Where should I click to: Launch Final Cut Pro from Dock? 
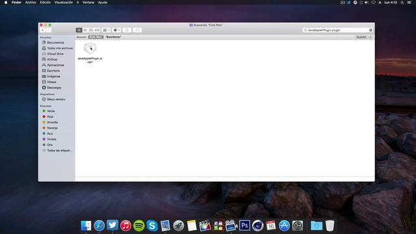pos(205,226)
